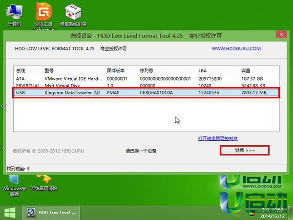This screenshot has height=220, width=293.
Task: Click the 找到磁盘: 3 status bar text
Action: (x=18, y=169)
